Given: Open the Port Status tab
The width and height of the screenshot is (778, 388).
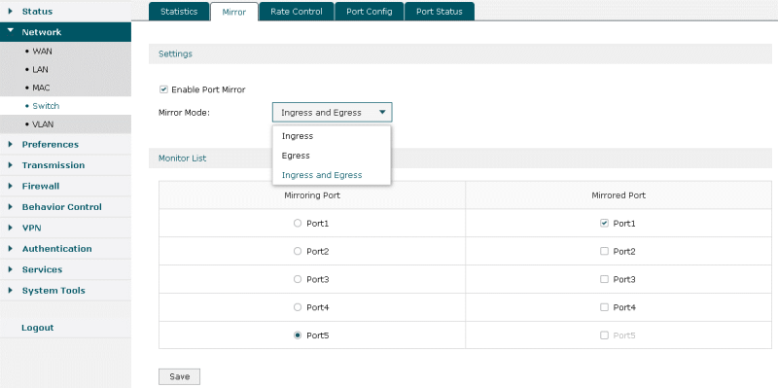Looking at the screenshot, I should (x=440, y=12).
